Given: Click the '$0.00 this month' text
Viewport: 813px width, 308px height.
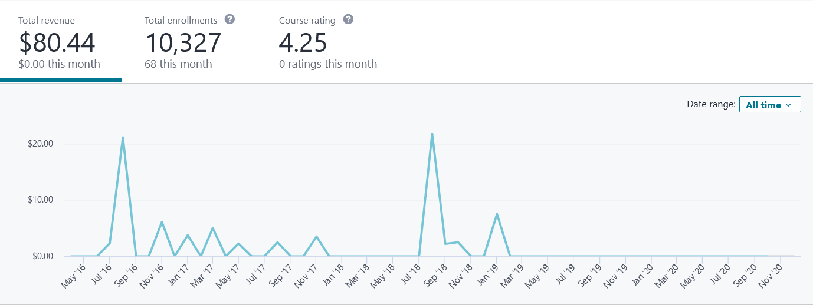Looking at the screenshot, I should (x=59, y=64).
